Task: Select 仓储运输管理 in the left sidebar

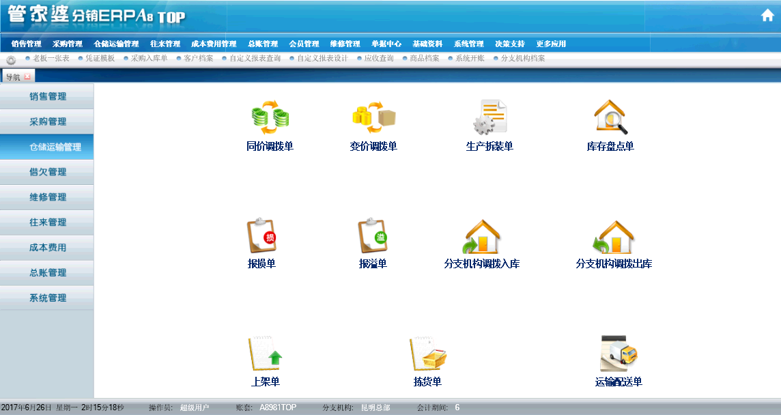Action: click(x=47, y=147)
